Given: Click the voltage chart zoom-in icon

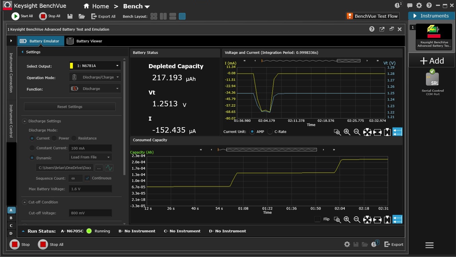Looking at the screenshot, I should 347,132.
